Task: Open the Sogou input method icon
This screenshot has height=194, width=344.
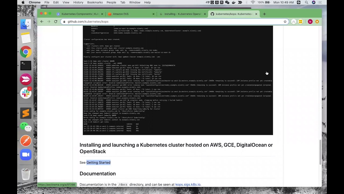Action: point(299,2)
